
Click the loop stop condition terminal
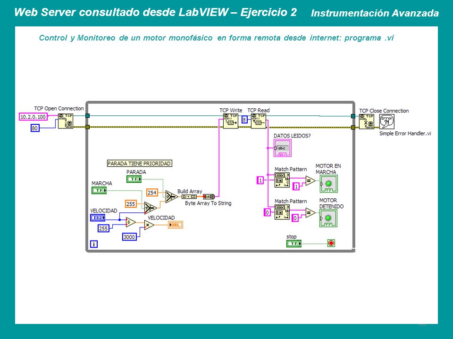331,243
